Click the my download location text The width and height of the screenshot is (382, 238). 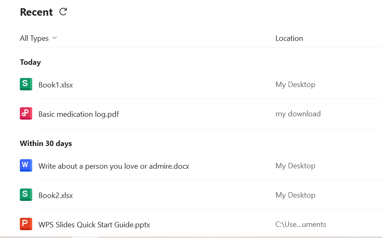coord(298,114)
